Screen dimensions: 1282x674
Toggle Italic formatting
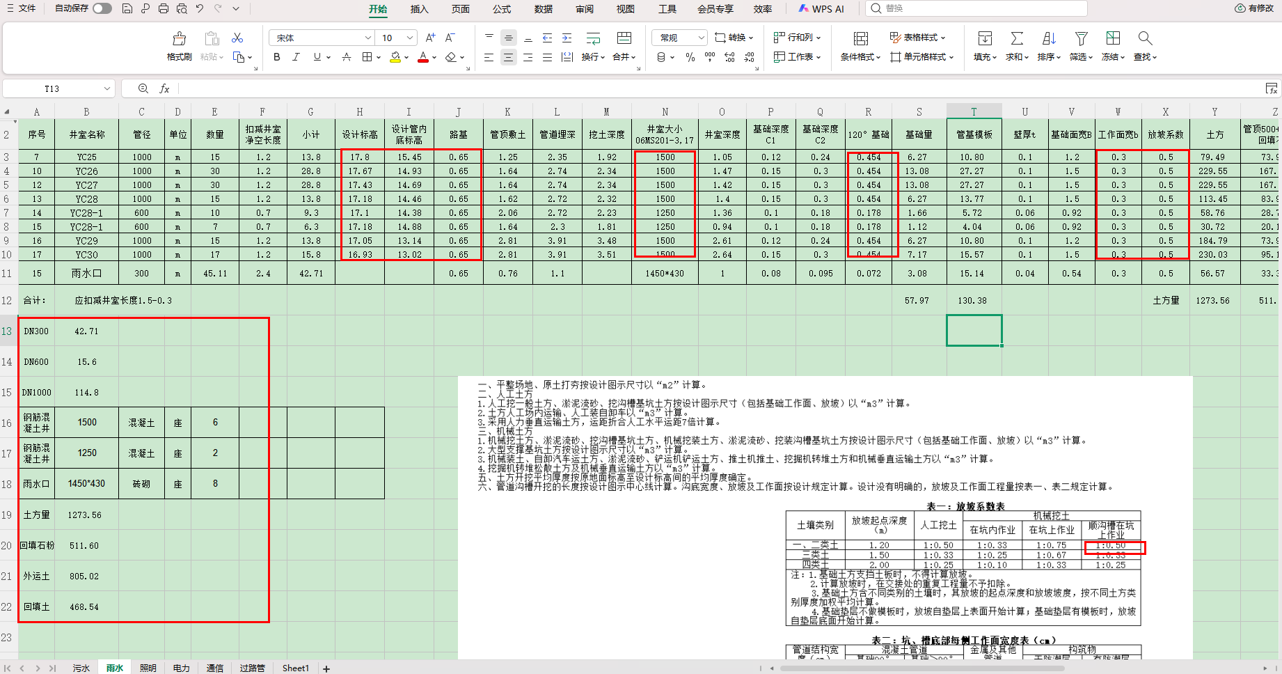pos(296,57)
